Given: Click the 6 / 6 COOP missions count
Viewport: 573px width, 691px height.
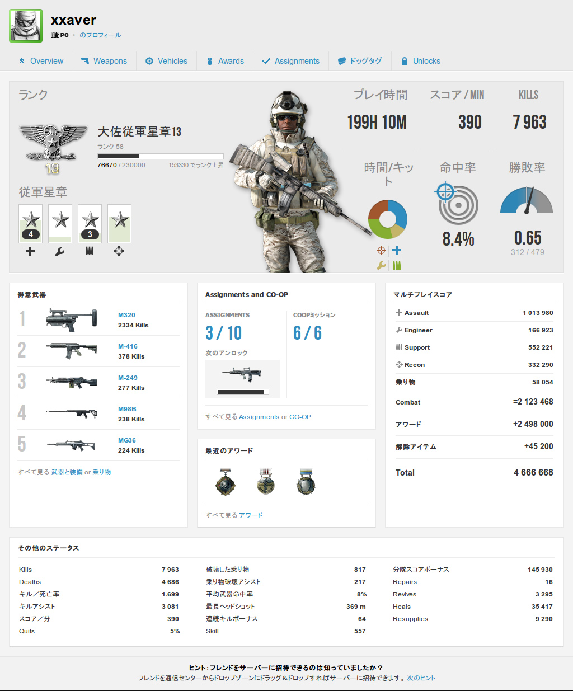Looking at the screenshot, I should (307, 333).
